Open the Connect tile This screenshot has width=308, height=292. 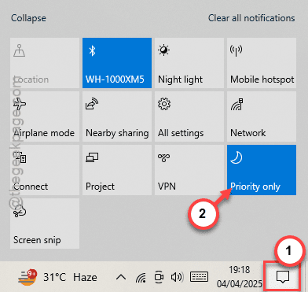(x=45, y=170)
